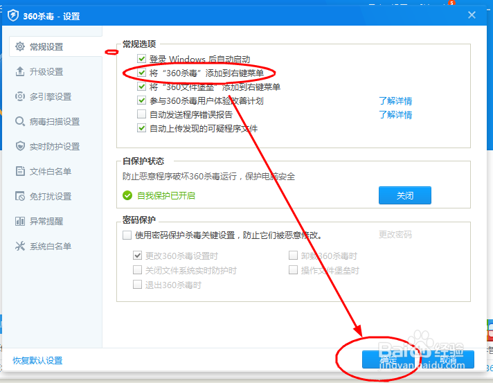
Task: Click the engine icon beside 多引擎设置
Action: [x=20, y=96]
